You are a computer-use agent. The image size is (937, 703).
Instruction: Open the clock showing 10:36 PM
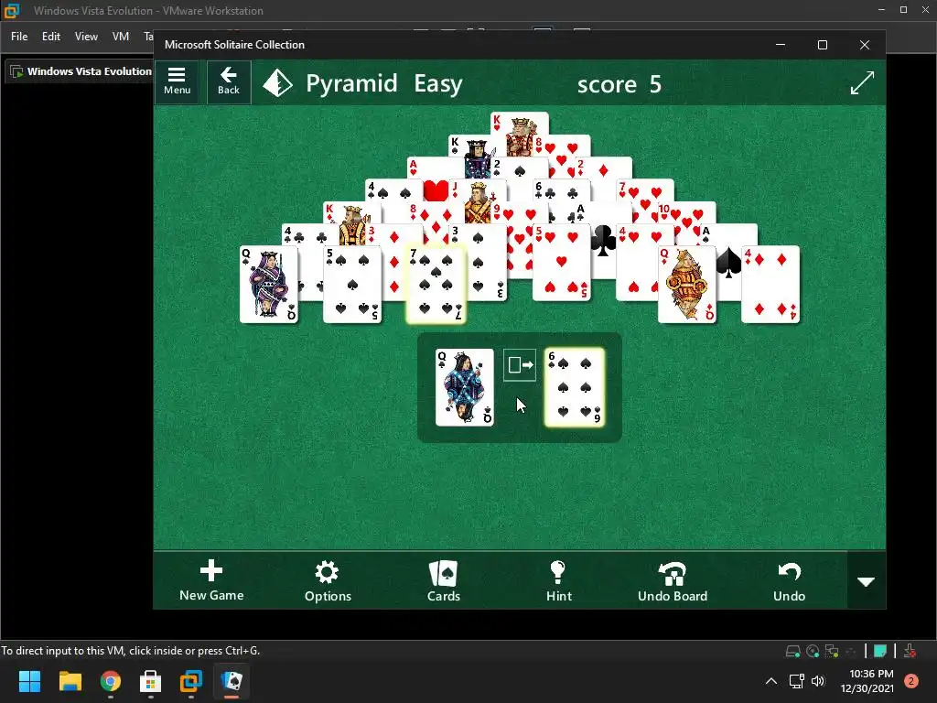click(867, 681)
